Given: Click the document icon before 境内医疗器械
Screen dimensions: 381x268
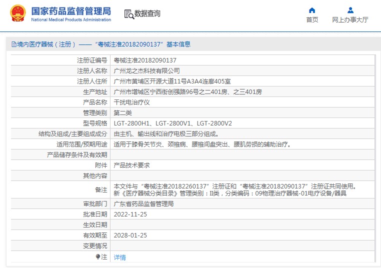Looking at the screenshot, I should point(14,44).
